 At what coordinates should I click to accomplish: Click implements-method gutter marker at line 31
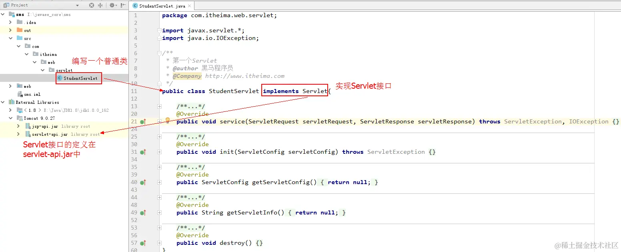[x=143, y=152]
